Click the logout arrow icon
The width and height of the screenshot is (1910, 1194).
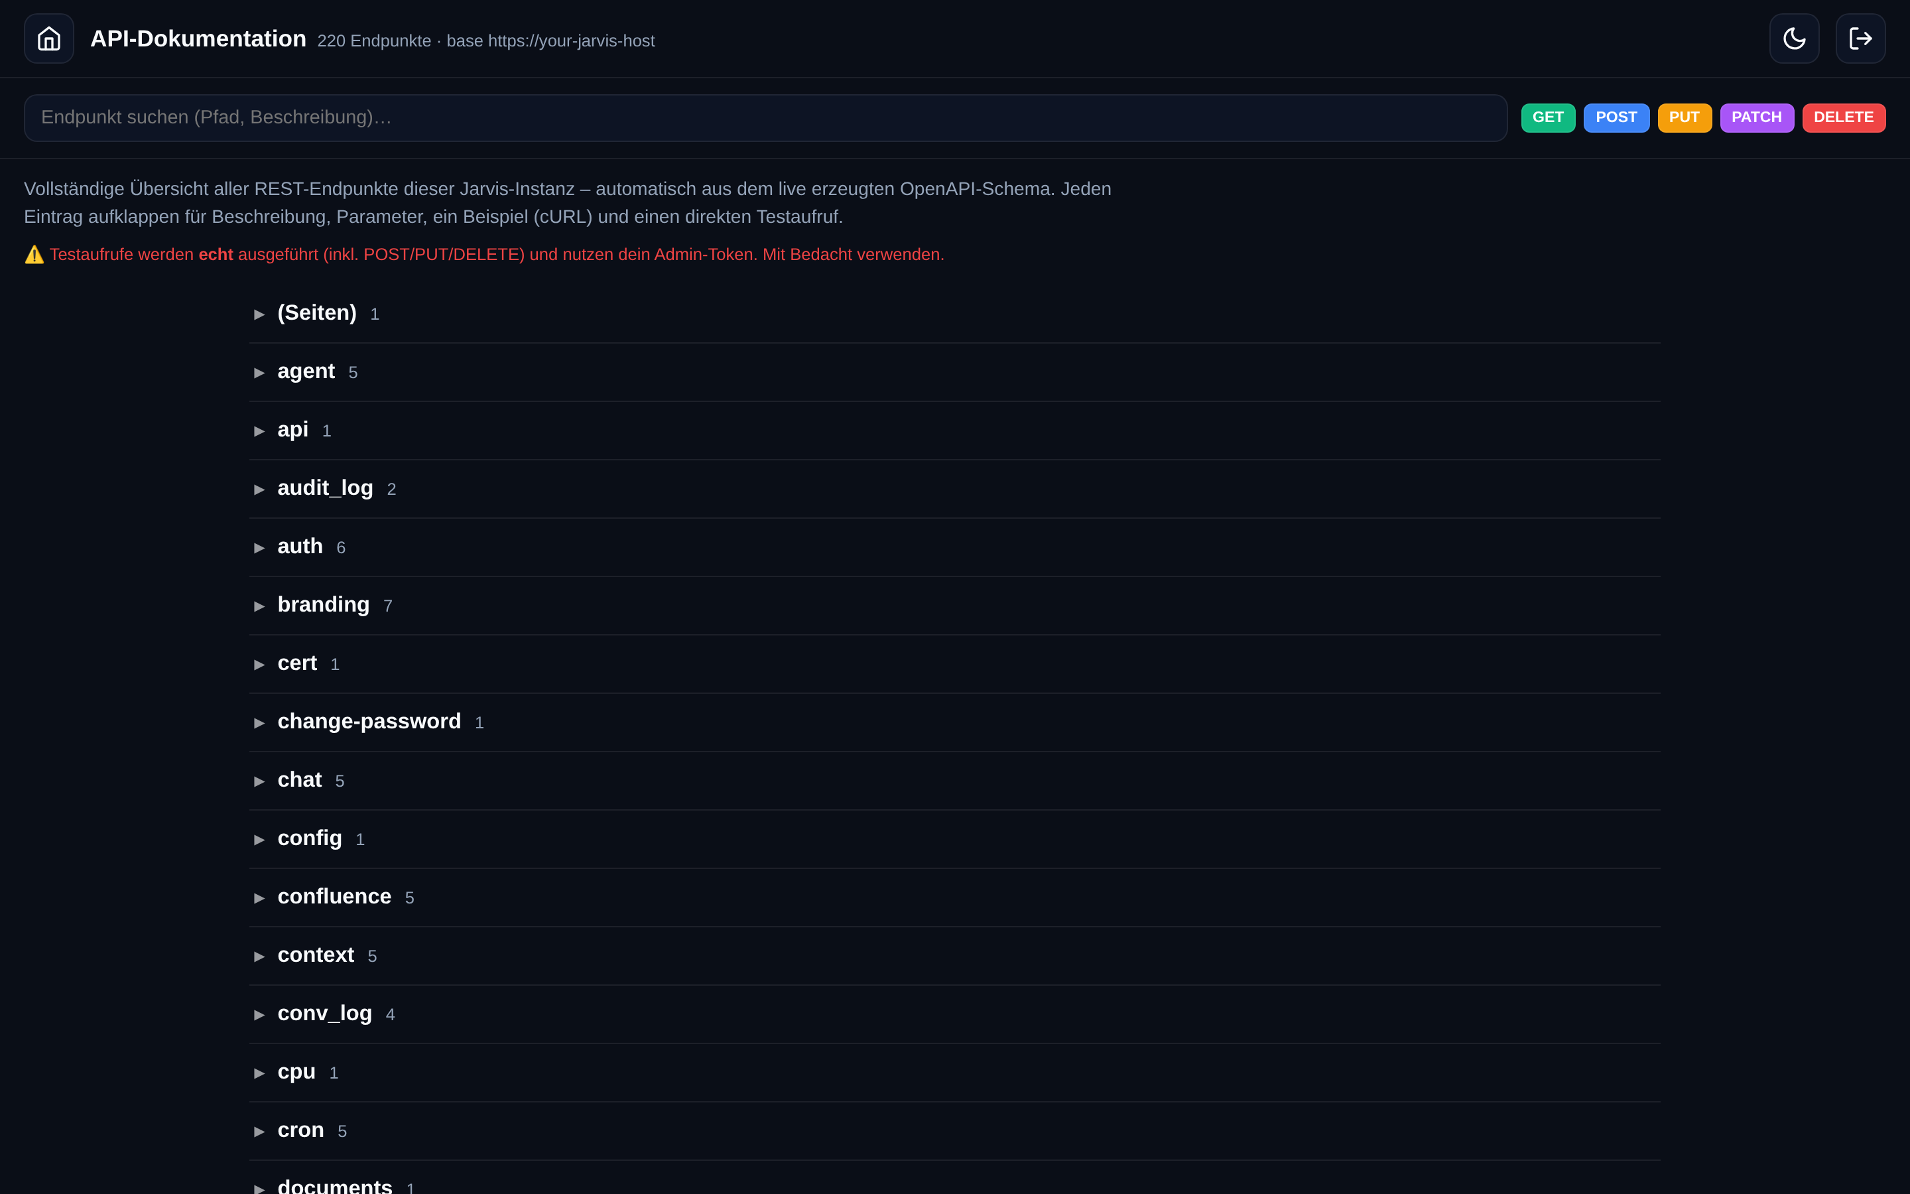(1860, 38)
